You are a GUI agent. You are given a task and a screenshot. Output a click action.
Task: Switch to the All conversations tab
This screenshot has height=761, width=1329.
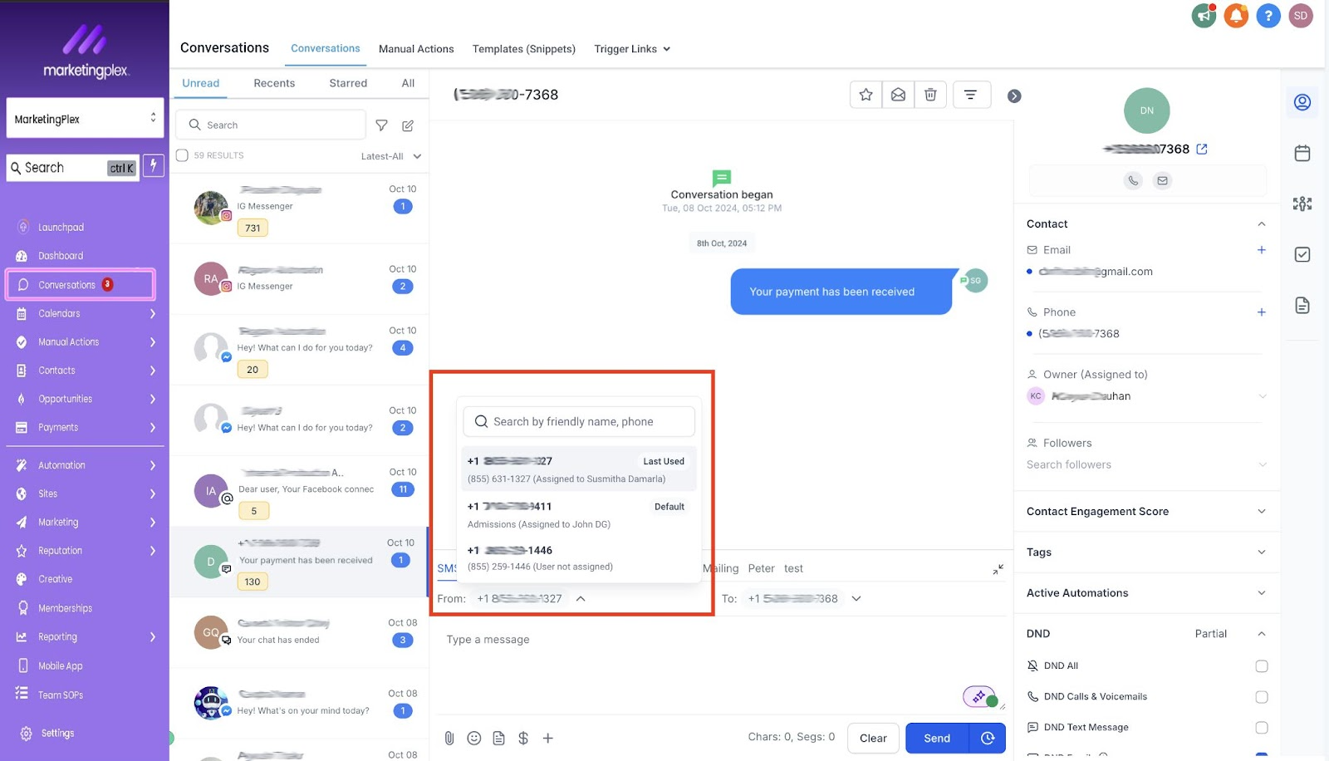pyautogui.click(x=408, y=83)
